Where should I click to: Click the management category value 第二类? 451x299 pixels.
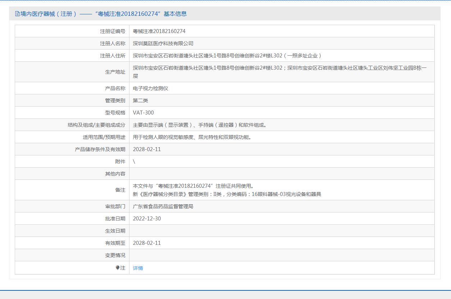[x=140, y=101]
